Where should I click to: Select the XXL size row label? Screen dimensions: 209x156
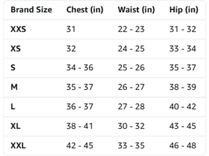pyautogui.click(x=18, y=145)
